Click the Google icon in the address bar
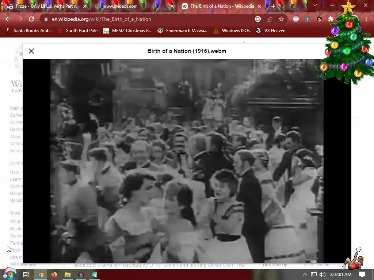 (x=257, y=19)
